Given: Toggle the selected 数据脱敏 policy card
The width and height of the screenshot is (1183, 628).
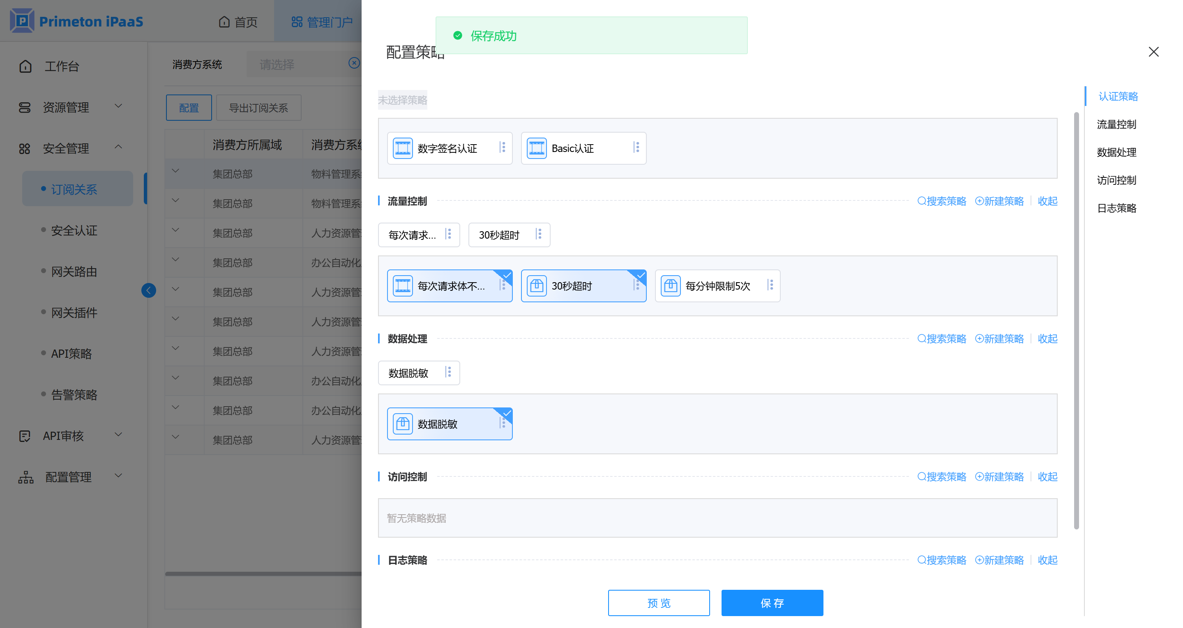Looking at the screenshot, I should coord(449,423).
